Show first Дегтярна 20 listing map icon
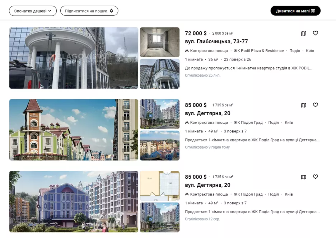The image size is (336, 238). [303, 105]
